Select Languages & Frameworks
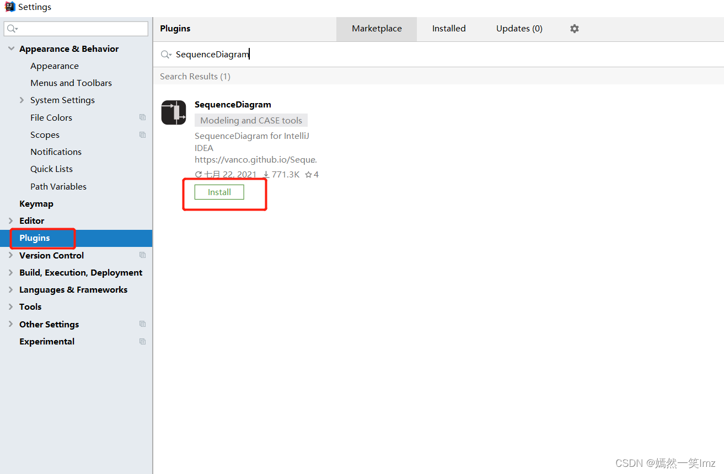Viewport: 724px width, 474px height. coord(73,289)
